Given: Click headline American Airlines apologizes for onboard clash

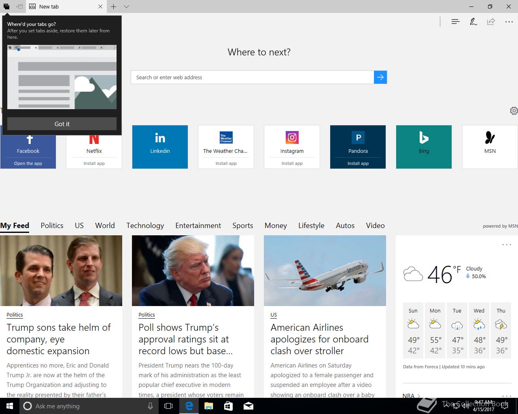Looking at the screenshot, I should 320,339.
